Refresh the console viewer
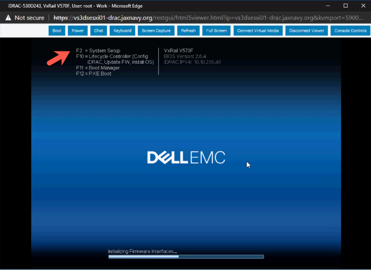Image resolution: width=371 pixels, height=270 pixels. click(188, 31)
